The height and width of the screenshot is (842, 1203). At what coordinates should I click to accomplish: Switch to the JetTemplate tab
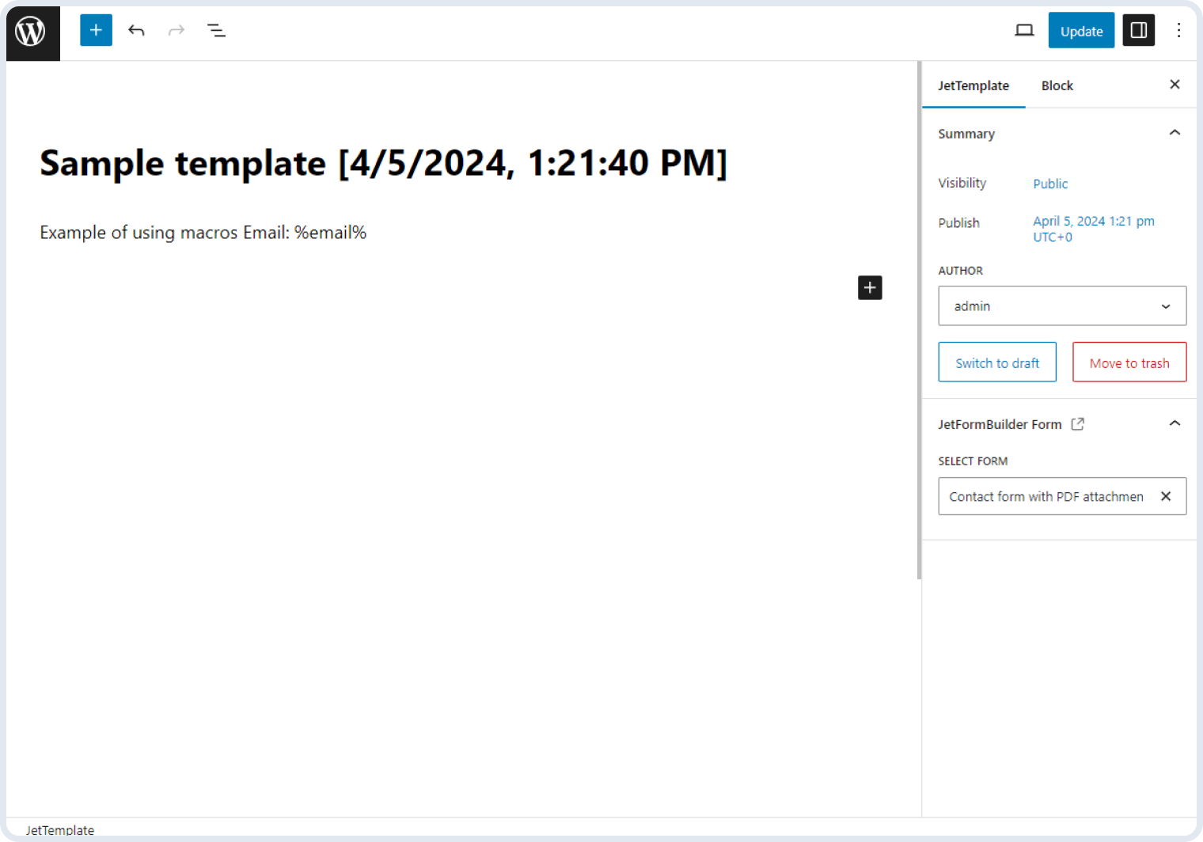tap(973, 85)
